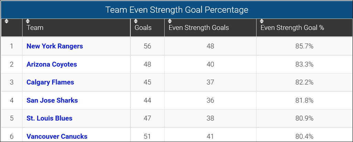Open Vancouver Canucks team link
The width and height of the screenshot is (353, 142).
tap(57, 137)
